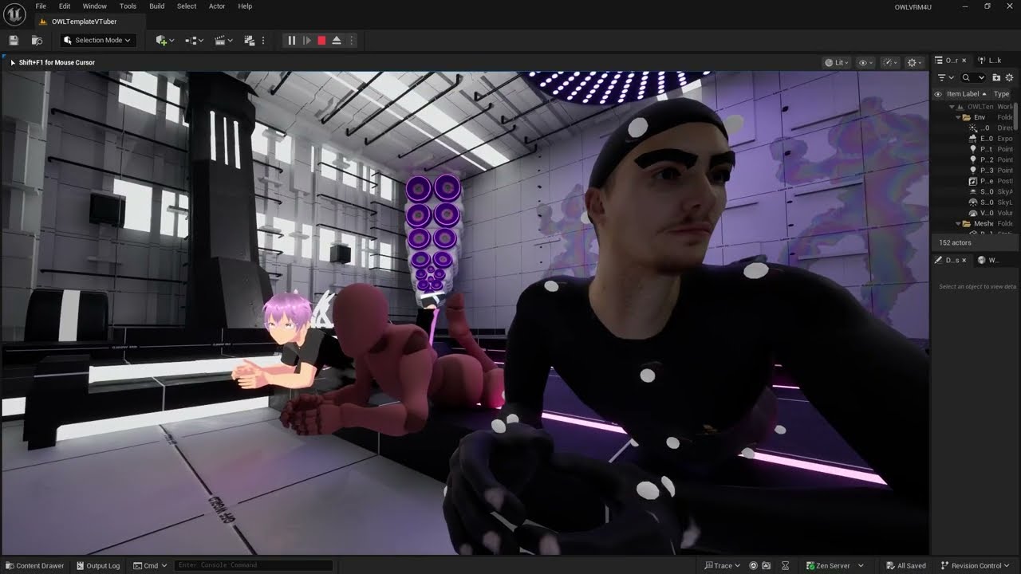Select the exponential height fog actor row

click(975, 139)
